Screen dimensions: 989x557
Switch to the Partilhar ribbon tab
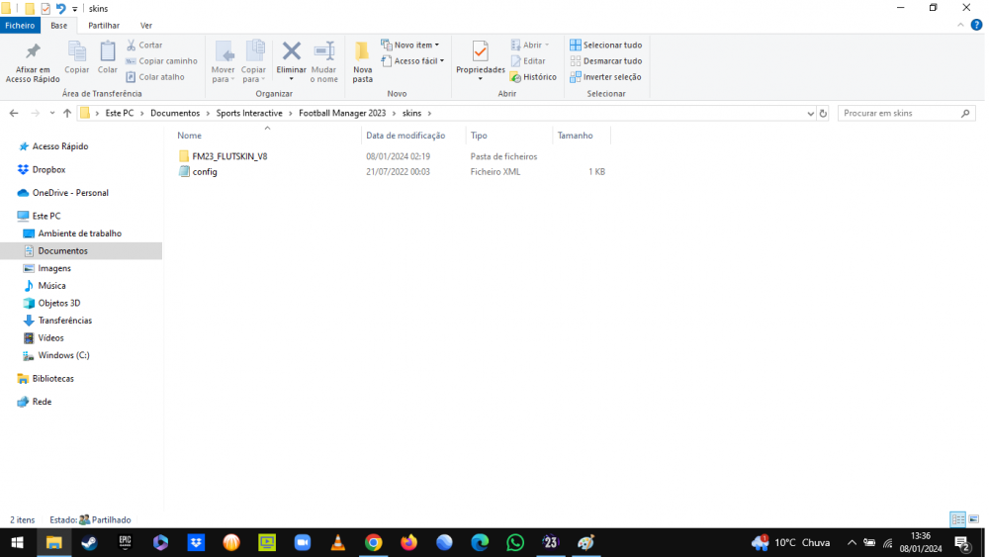click(x=104, y=26)
